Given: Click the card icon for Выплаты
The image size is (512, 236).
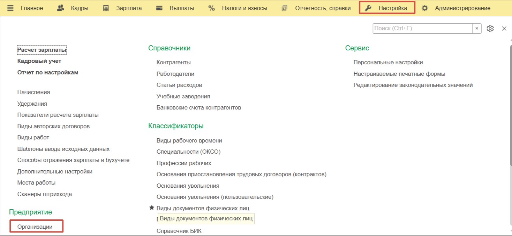Looking at the screenshot, I should 159,8.
